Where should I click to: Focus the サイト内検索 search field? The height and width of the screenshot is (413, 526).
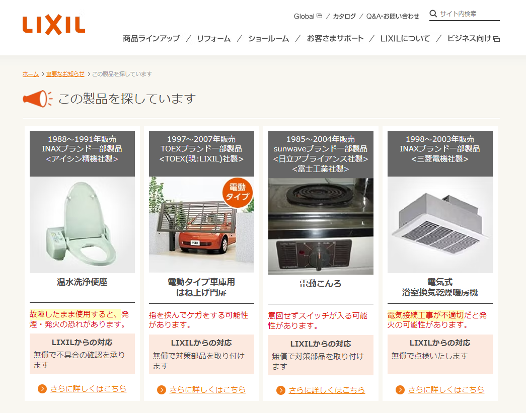pos(469,14)
